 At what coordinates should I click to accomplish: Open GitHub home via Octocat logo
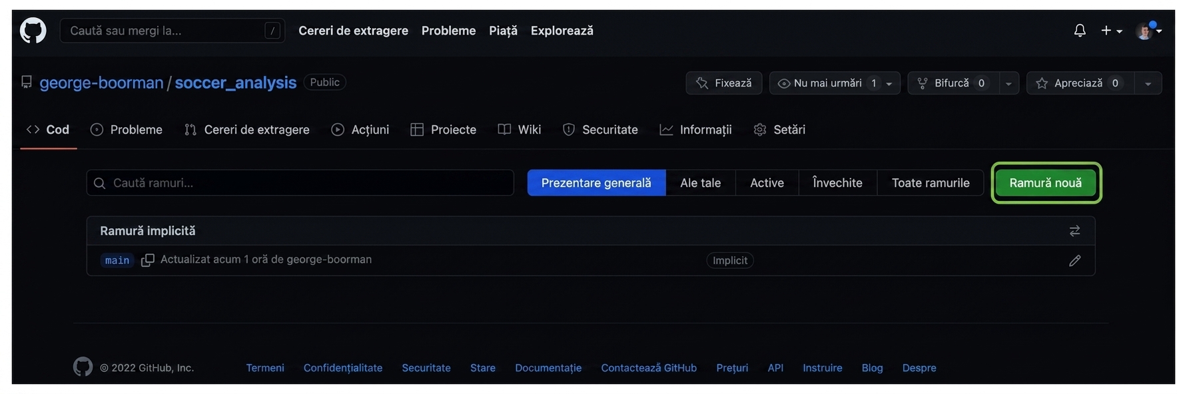coord(33,31)
